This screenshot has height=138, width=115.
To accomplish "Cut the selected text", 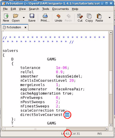I will click(x=80, y=18).
